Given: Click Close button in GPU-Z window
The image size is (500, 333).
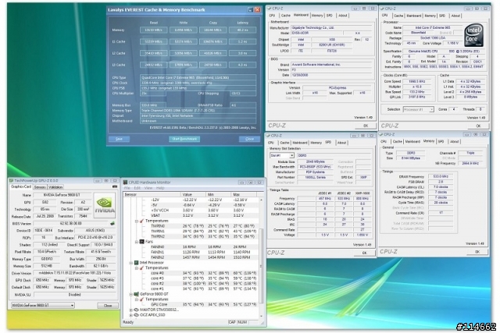Looking at the screenshot, I should 108,305.
